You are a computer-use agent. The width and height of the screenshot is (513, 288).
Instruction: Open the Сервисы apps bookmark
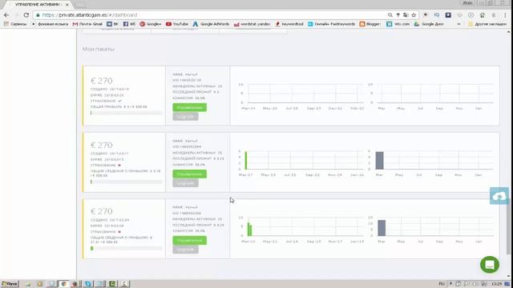15,24
